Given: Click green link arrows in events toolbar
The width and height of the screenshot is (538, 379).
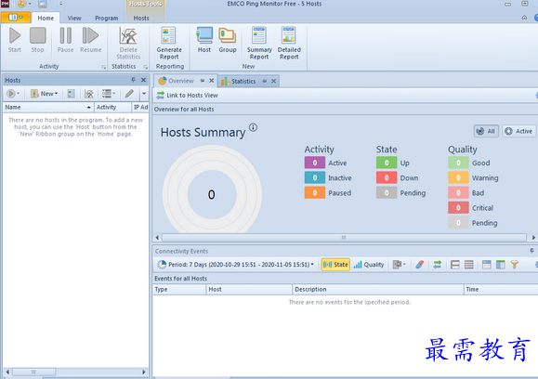Looking at the screenshot, I should click(437, 265).
